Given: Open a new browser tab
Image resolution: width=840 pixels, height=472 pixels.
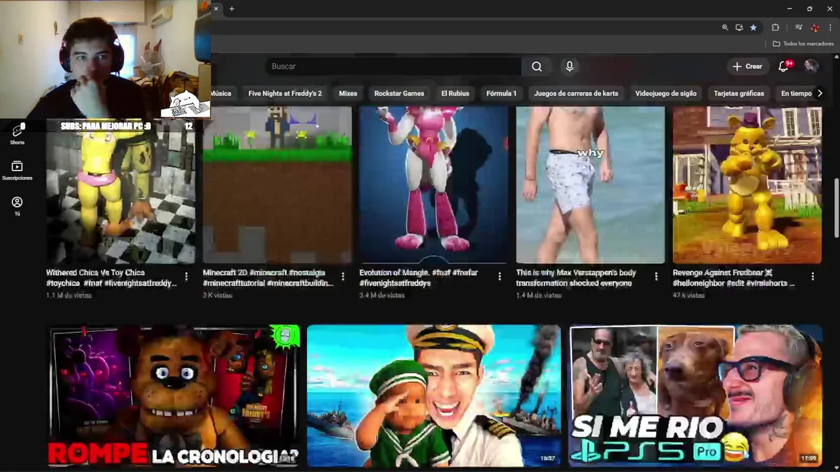Looking at the screenshot, I should (x=232, y=9).
